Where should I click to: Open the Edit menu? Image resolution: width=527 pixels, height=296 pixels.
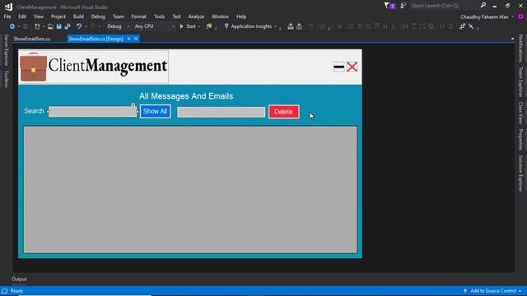(22, 16)
